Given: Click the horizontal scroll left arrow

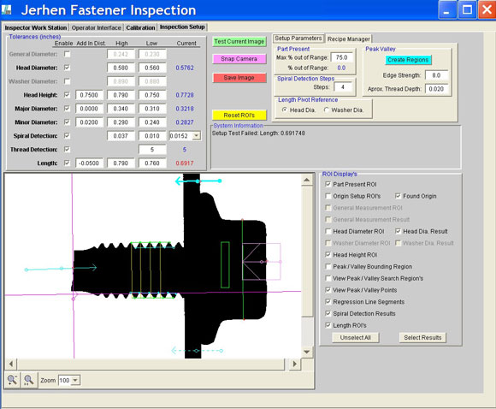Looking at the screenshot, I should click(x=11, y=364).
